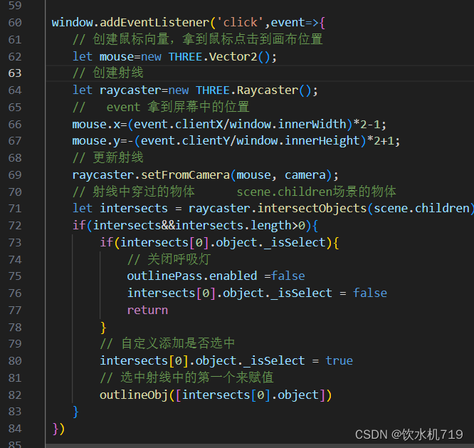Image resolution: width=474 pixels, height=448 pixels.
Task: Click line number 72 in the gutter
Action: 15,226
